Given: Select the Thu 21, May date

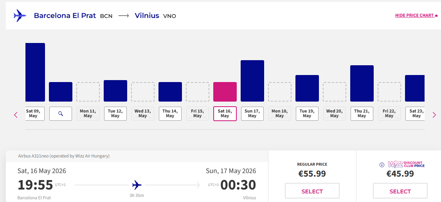Looking at the screenshot, I should (362, 114).
